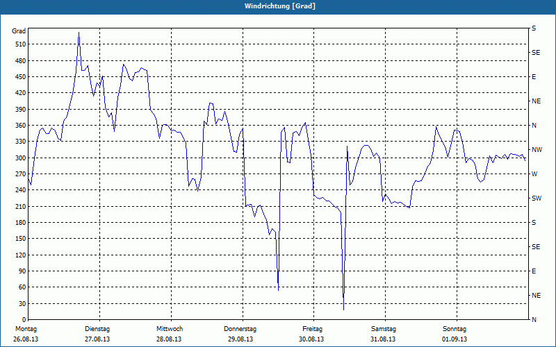The height and width of the screenshot is (347, 556).
Task: Click the date 26.08.13
Action: (26, 339)
